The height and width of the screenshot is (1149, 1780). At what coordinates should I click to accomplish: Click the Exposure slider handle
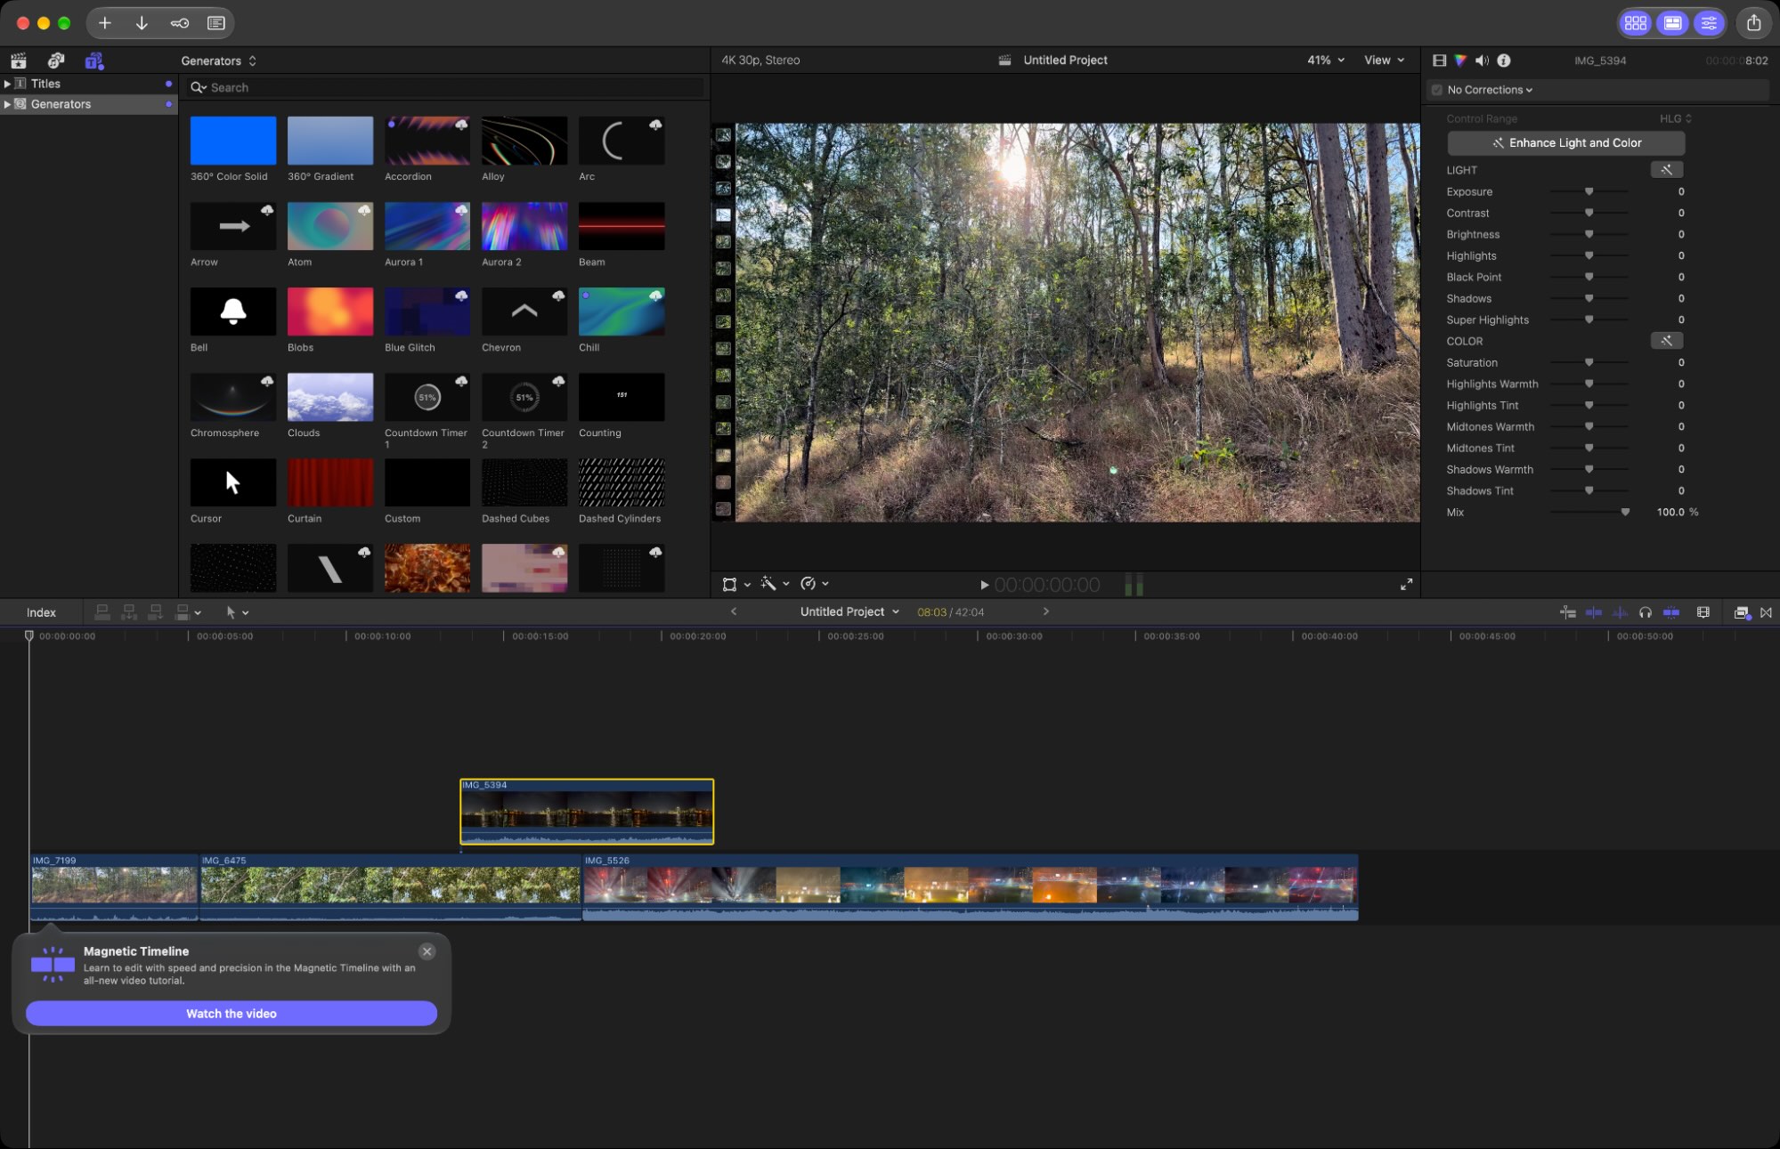point(1589,192)
